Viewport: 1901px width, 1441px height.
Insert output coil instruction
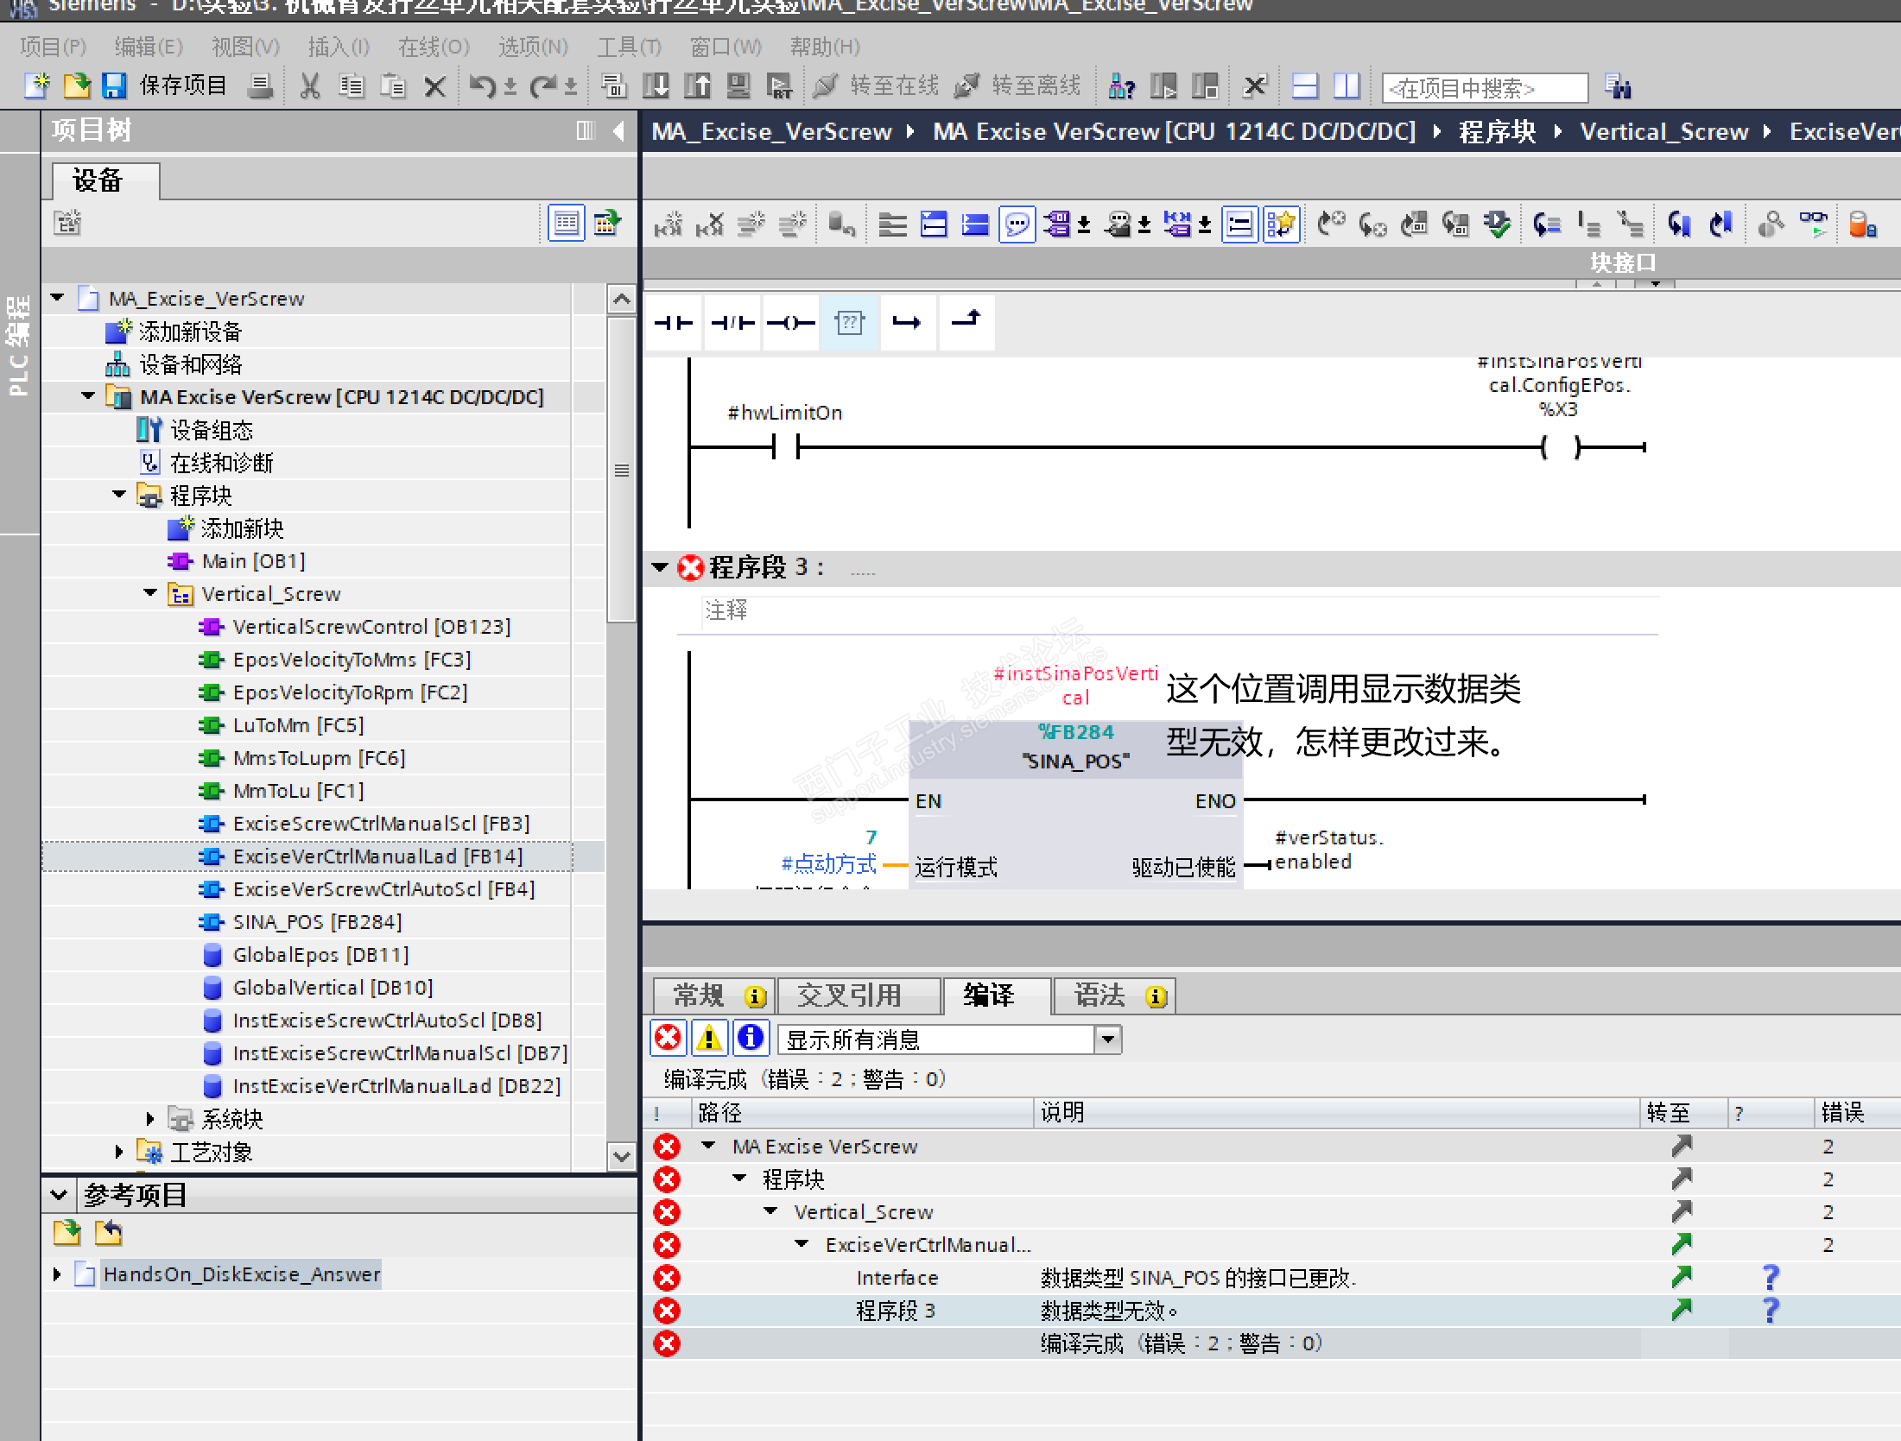(x=790, y=323)
